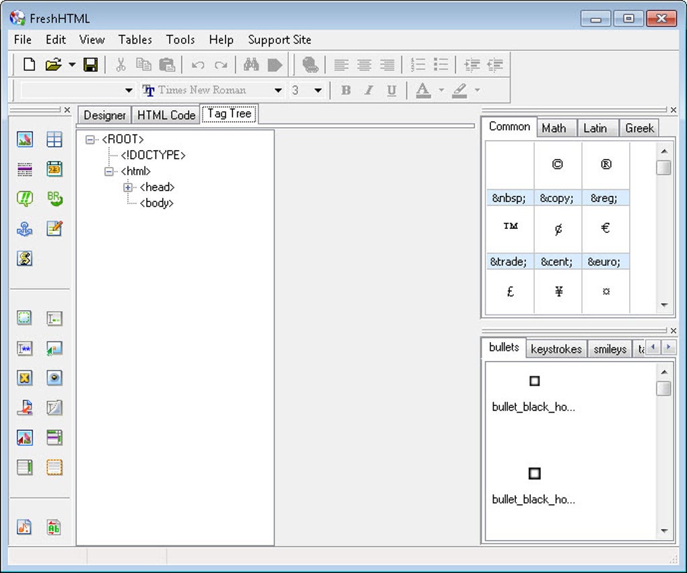Toggle underline formatting

pyautogui.click(x=392, y=90)
